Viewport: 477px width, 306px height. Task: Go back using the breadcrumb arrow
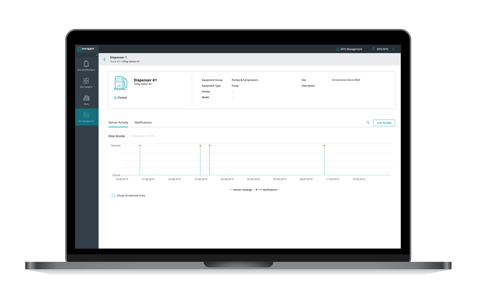tap(105, 59)
